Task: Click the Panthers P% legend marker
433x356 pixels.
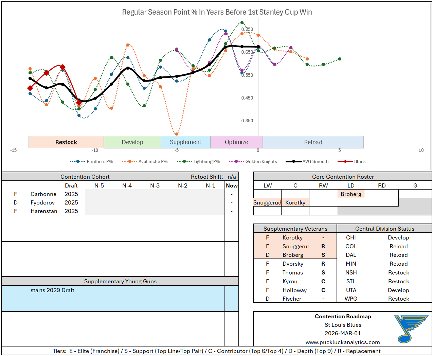Action: pos(78,162)
